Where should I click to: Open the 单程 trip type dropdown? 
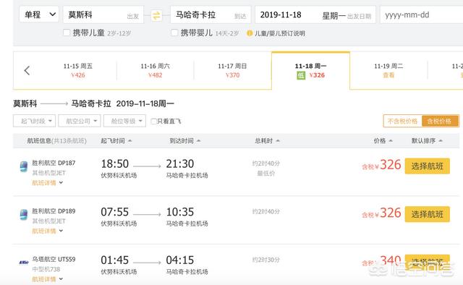tap(39, 14)
